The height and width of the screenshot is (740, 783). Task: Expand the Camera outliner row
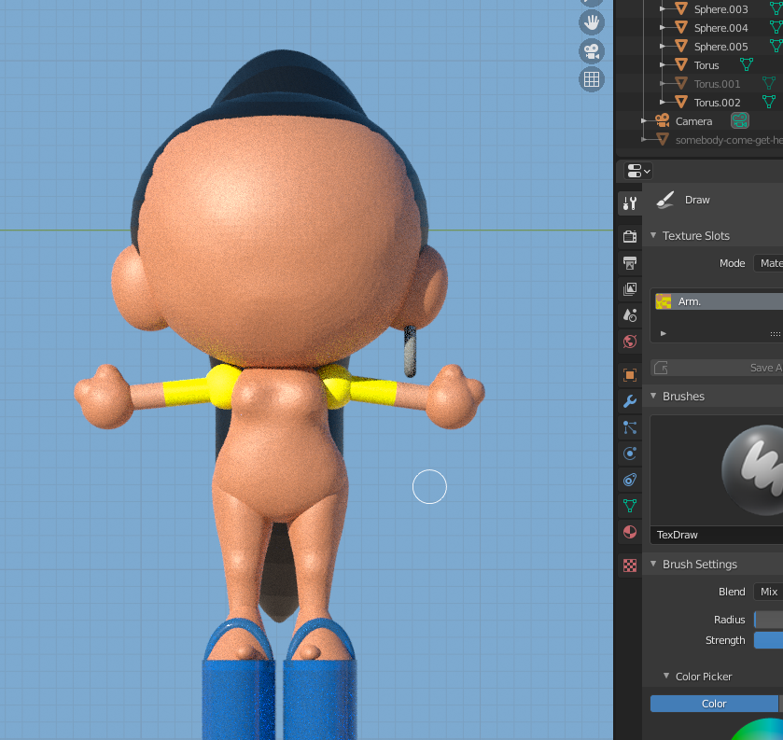coord(644,121)
